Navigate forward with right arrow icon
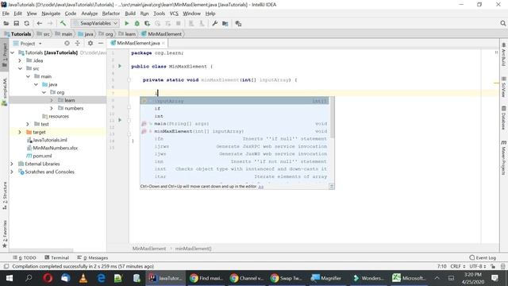 click(49, 23)
